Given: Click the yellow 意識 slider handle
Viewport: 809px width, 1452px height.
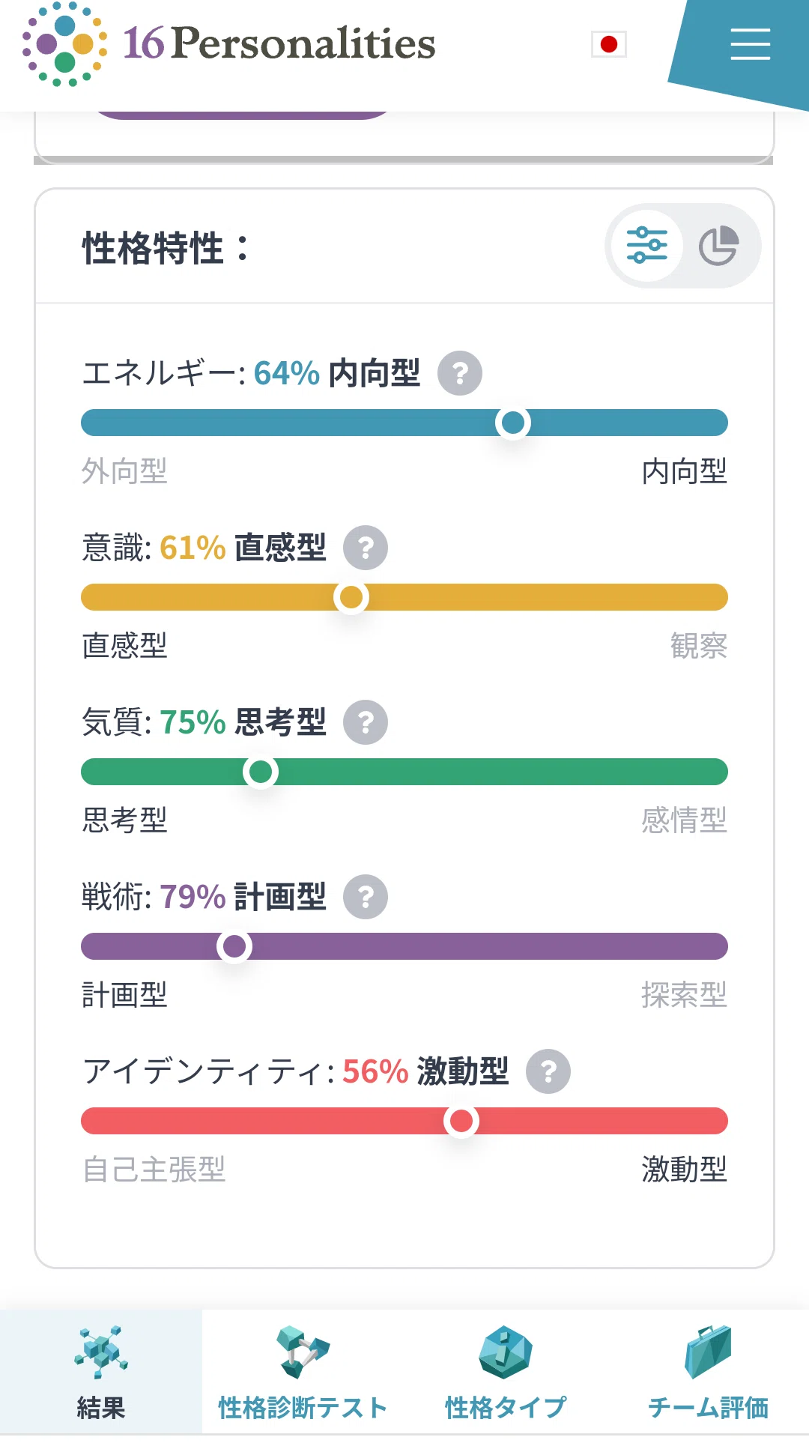Looking at the screenshot, I should click(351, 597).
